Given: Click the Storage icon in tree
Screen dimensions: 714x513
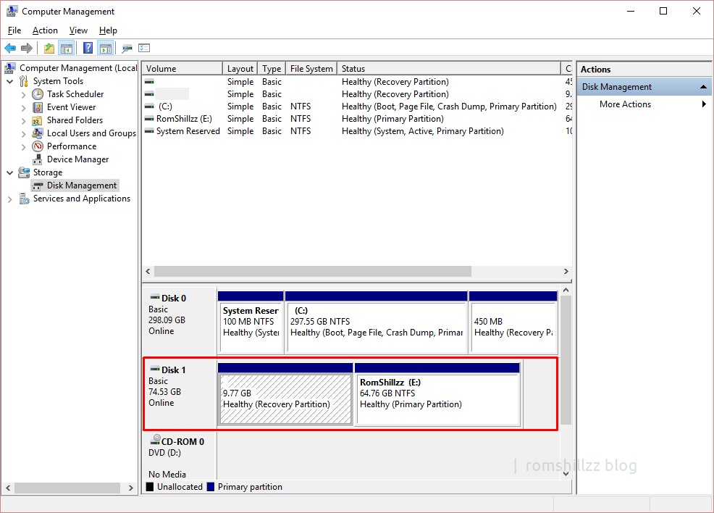Looking at the screenshot, I should tap(24, 172).
